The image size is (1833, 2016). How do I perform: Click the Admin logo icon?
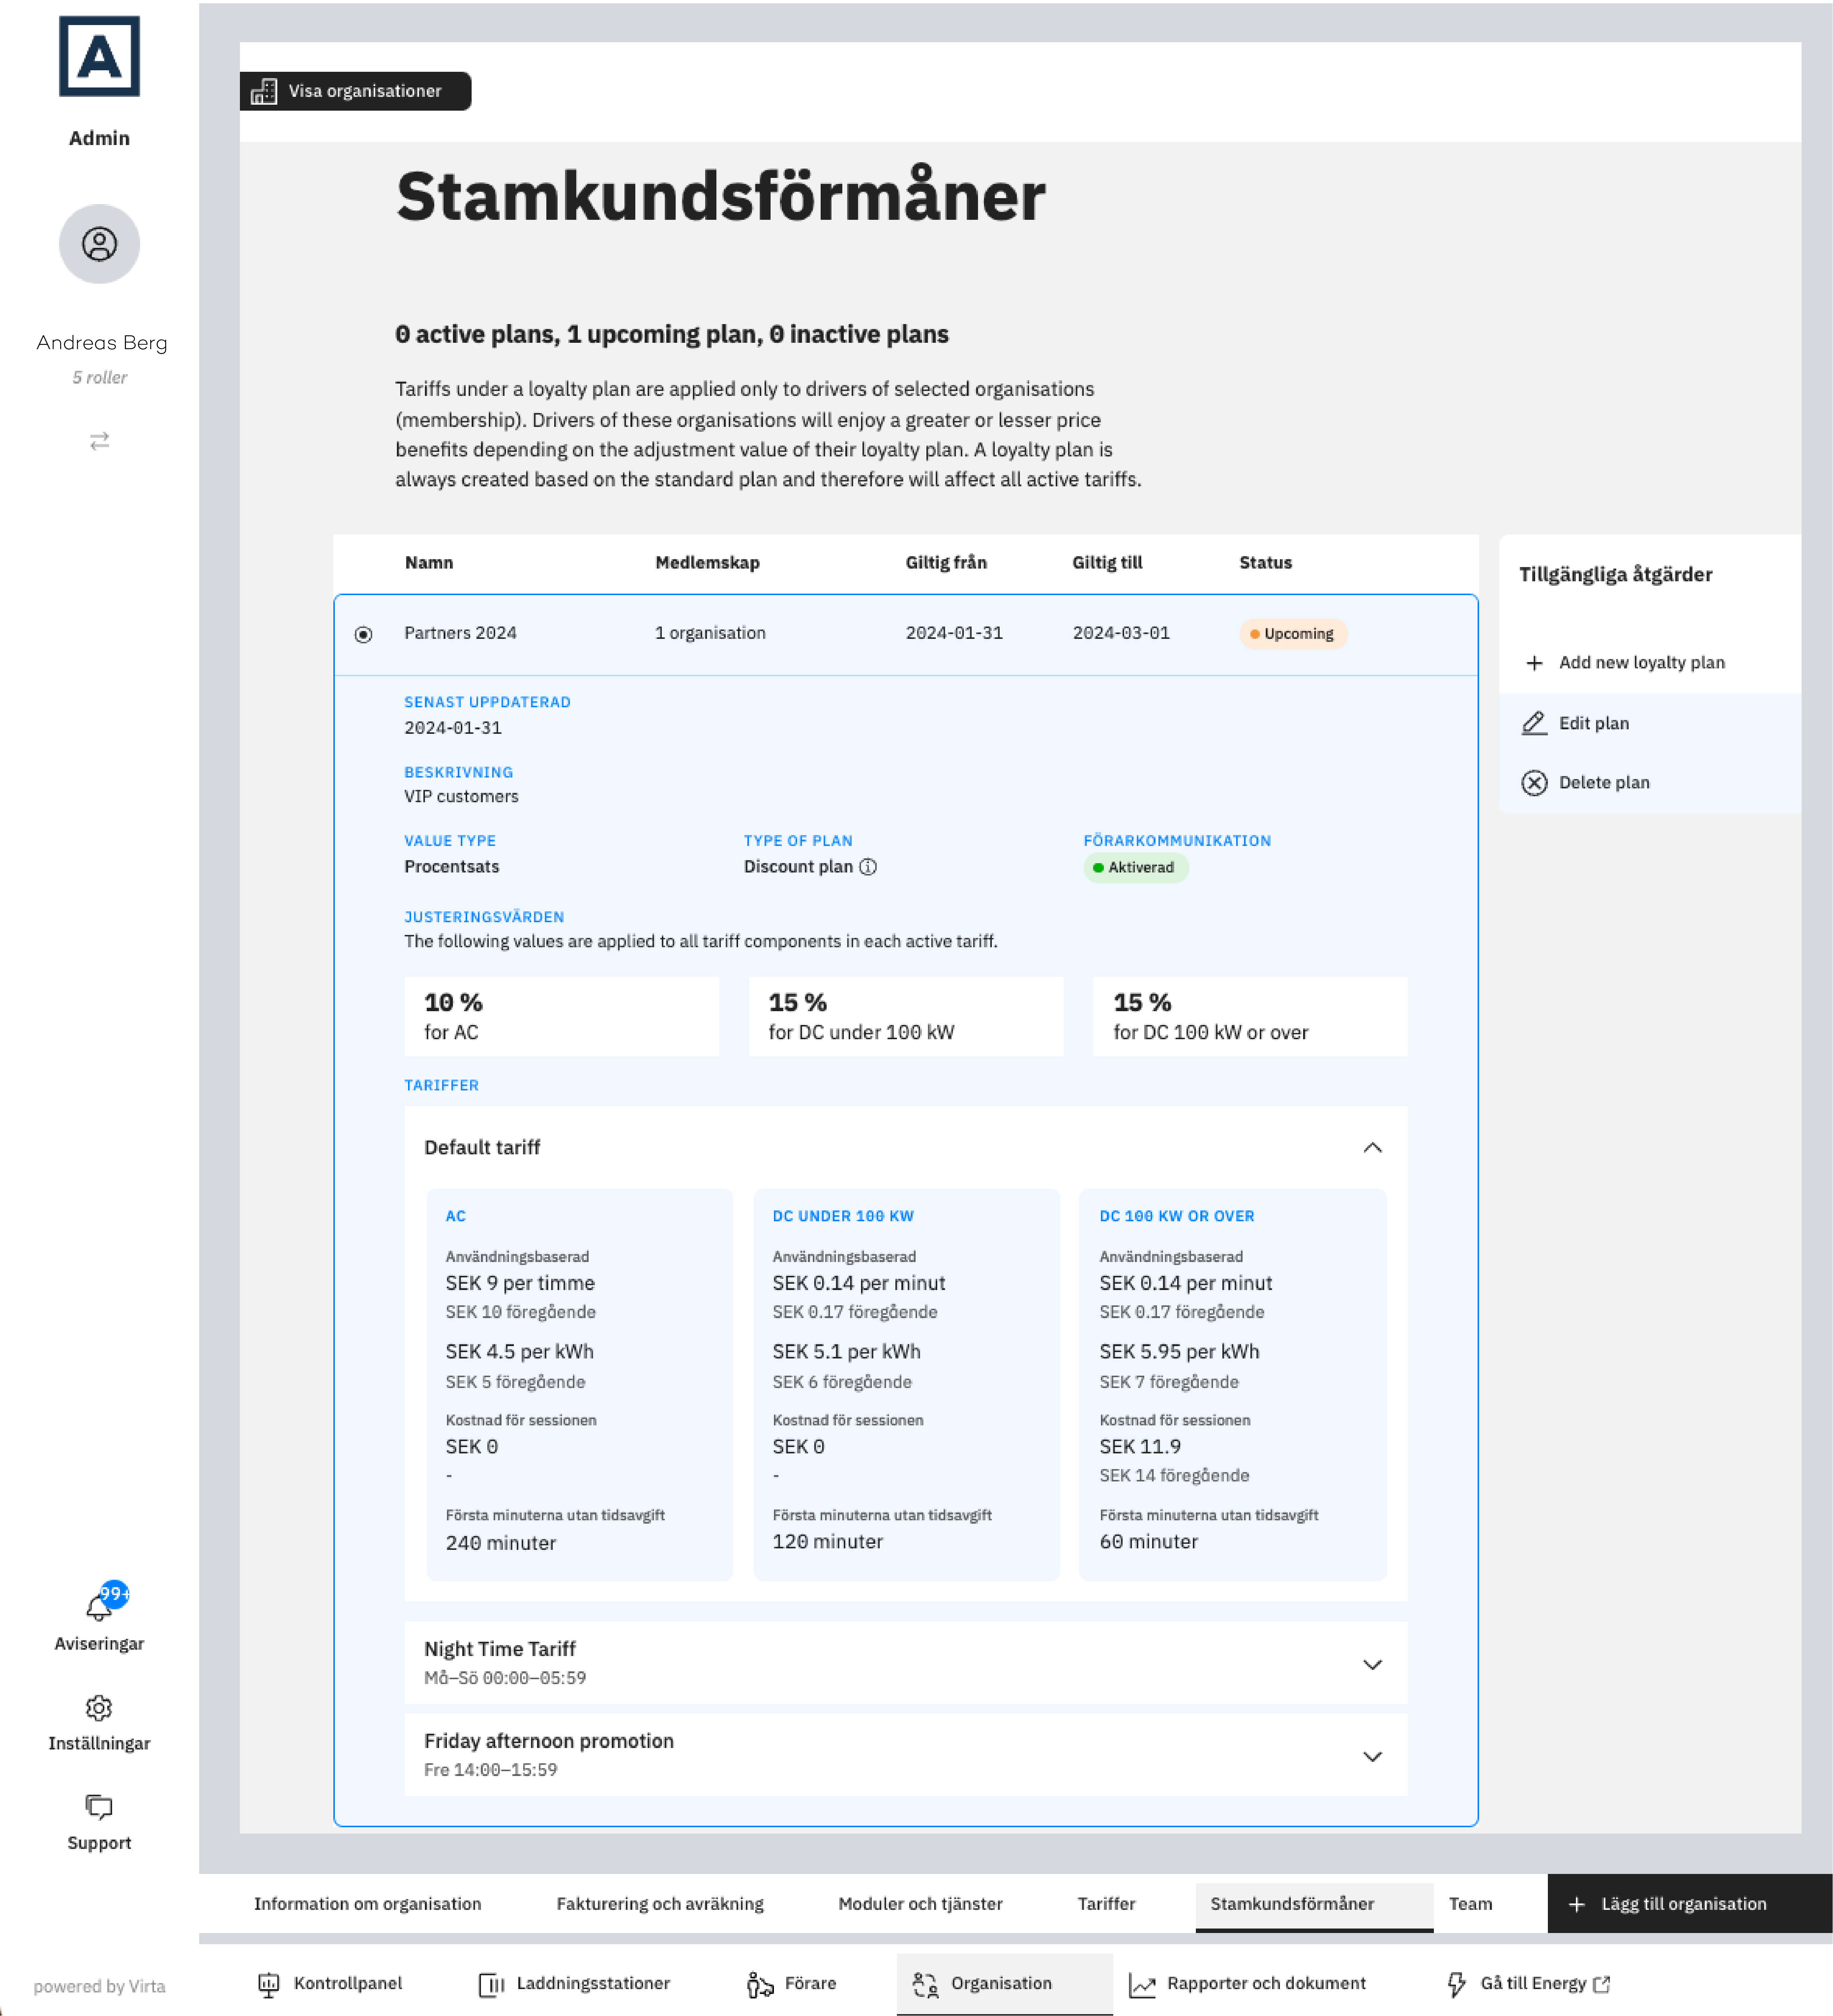pyautogui.click(x=99, y=57)
